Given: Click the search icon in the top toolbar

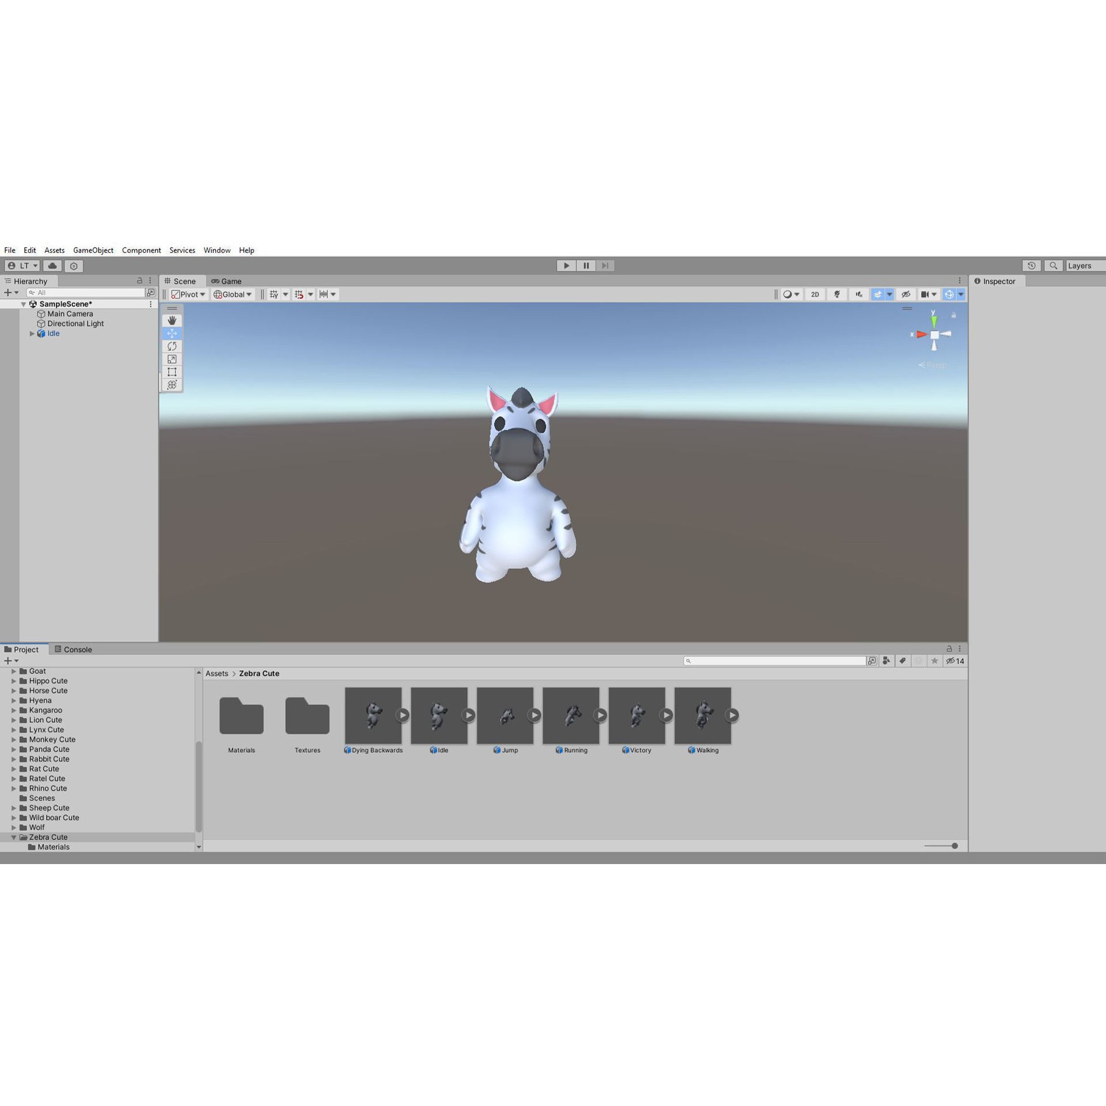Looking at the screenshot, I should (x=1053, y=266).
